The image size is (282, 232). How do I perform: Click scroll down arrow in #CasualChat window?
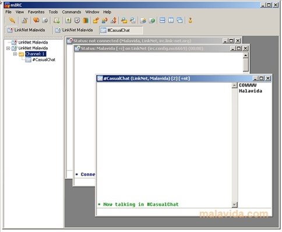[x=234, y=204]
